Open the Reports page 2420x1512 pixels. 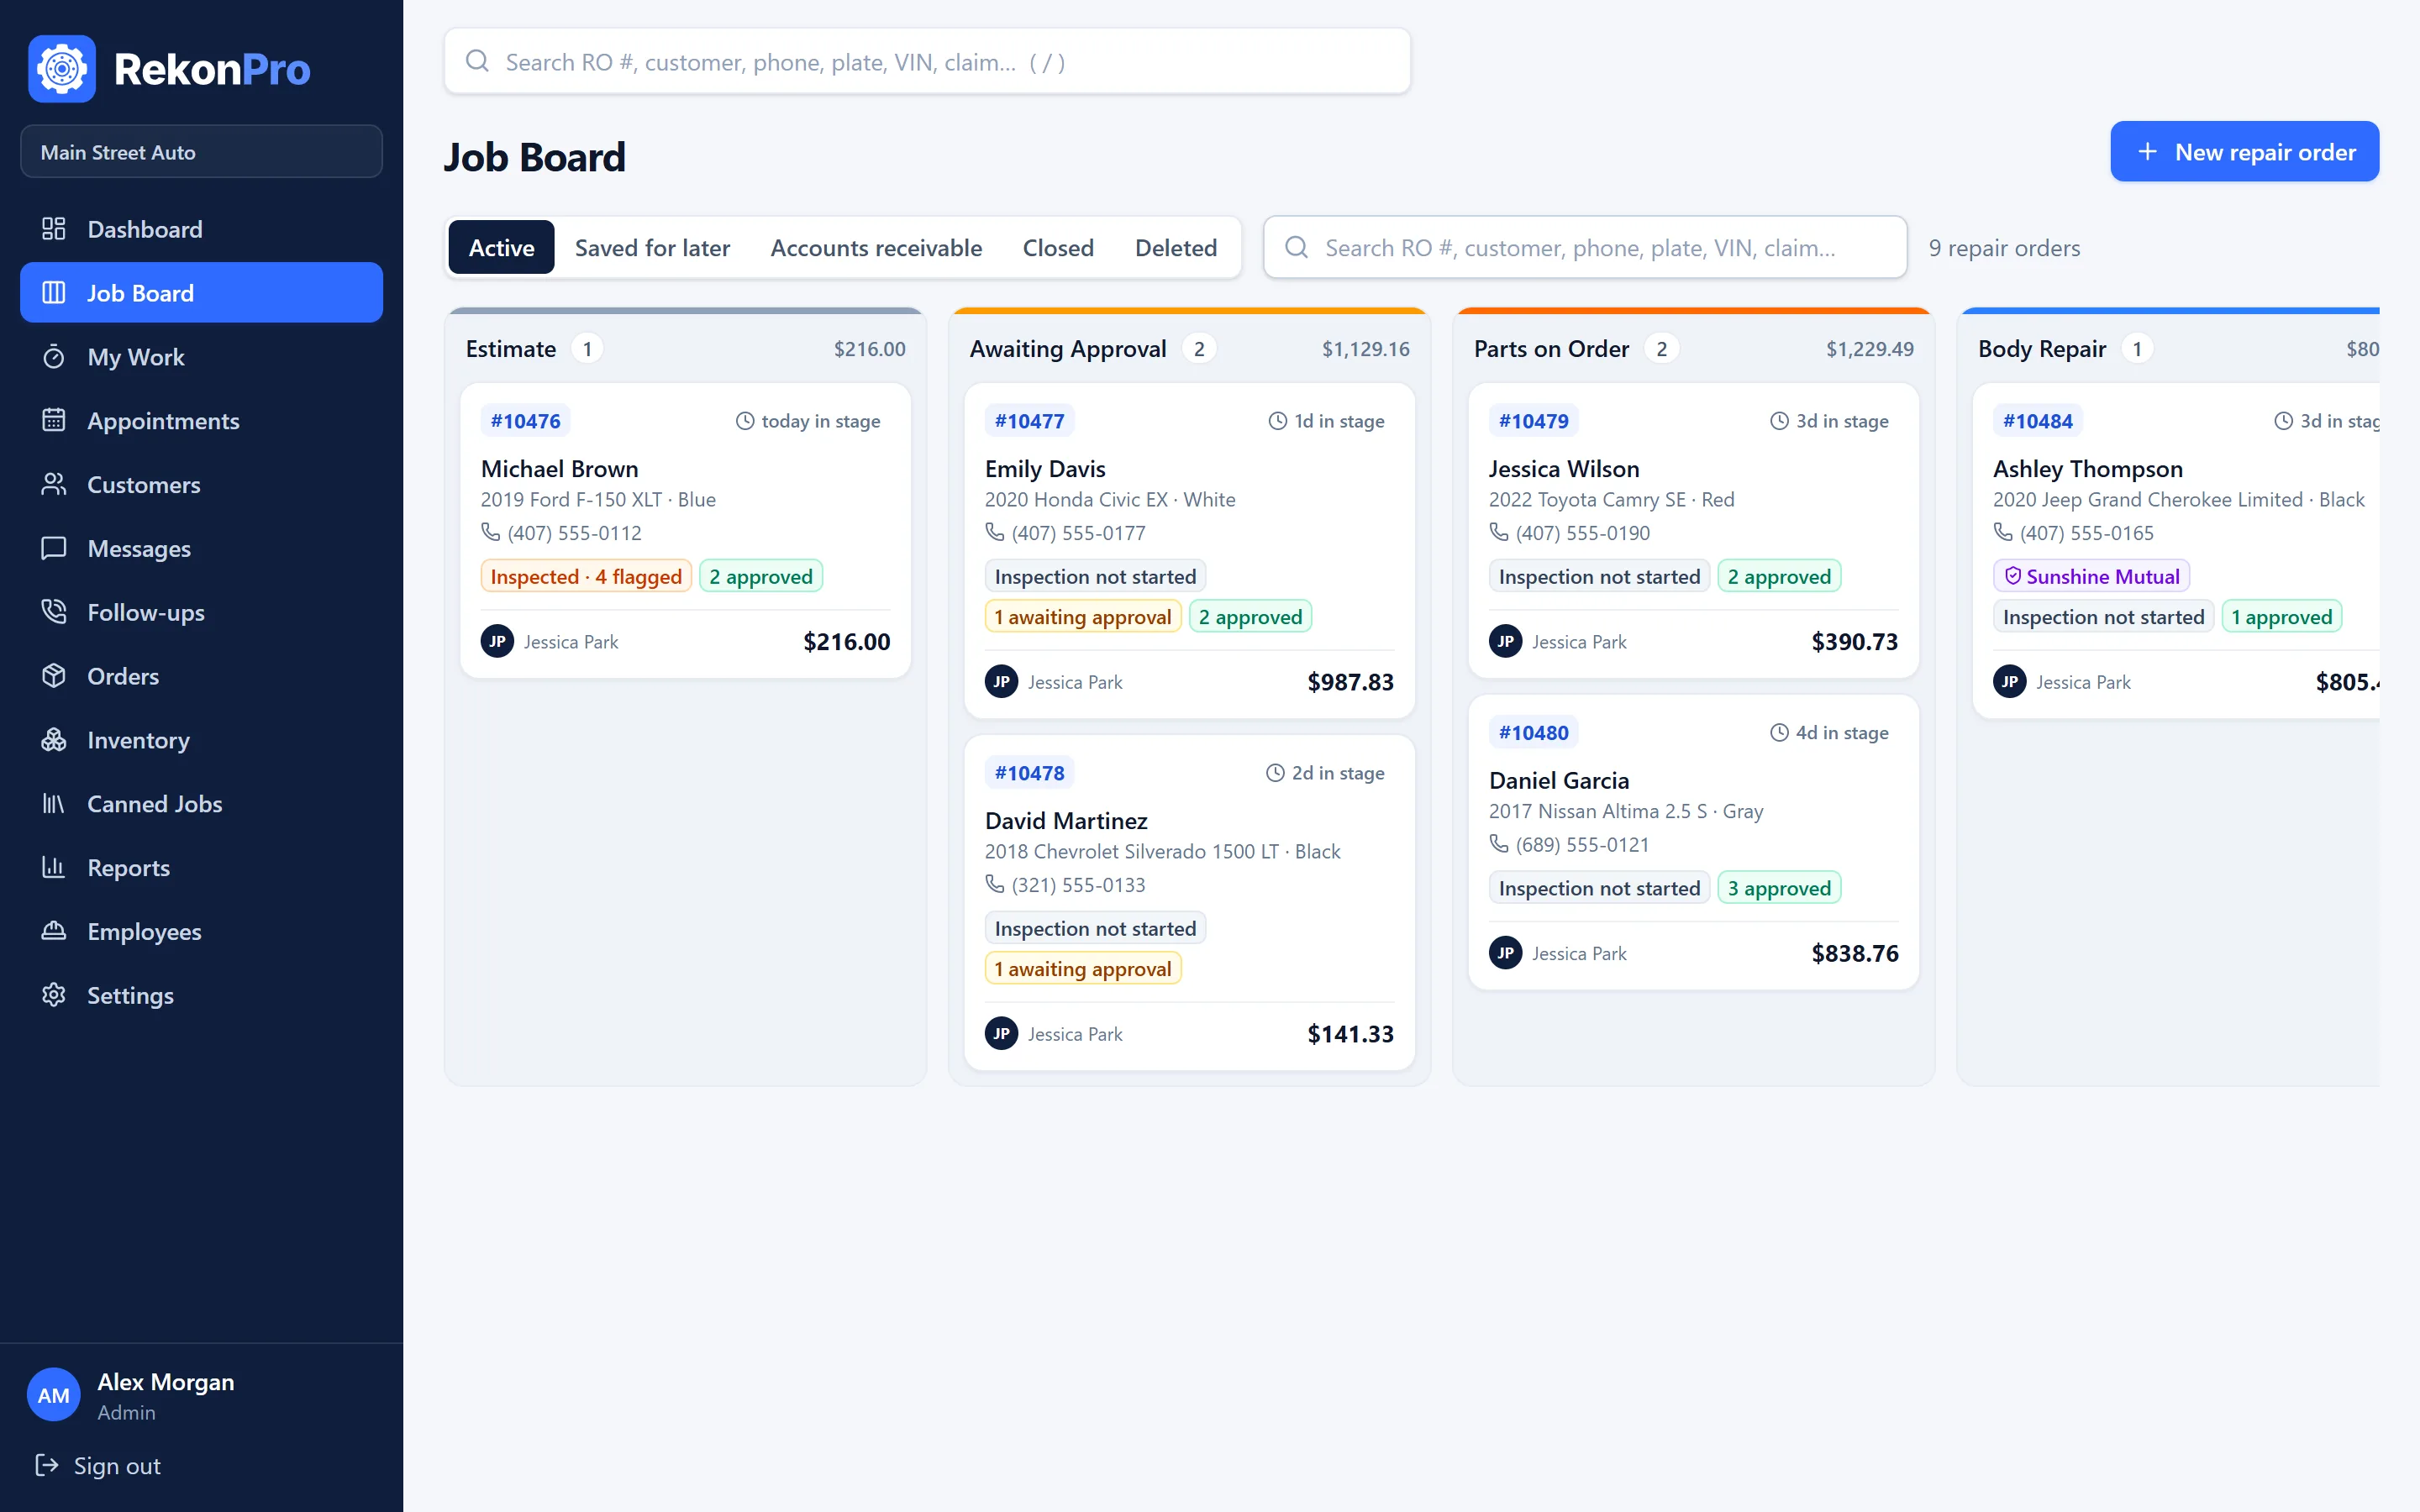201,868
